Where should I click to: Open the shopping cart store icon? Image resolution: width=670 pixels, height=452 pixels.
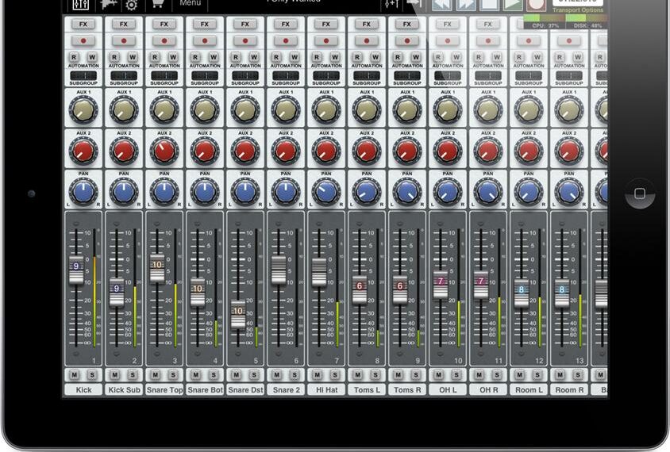[x=157, y=4]
